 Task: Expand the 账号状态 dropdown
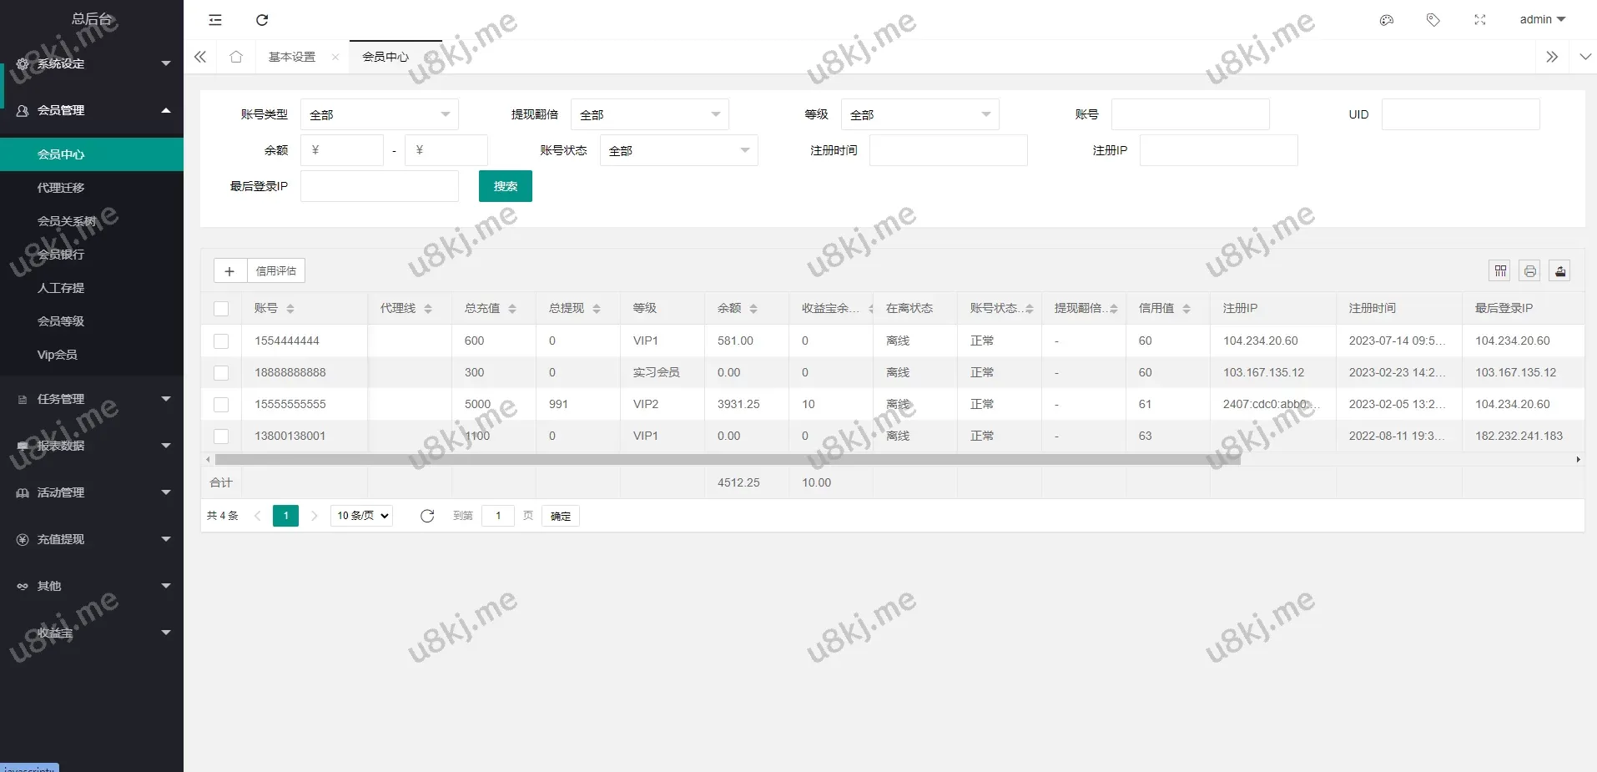(678, 150)
